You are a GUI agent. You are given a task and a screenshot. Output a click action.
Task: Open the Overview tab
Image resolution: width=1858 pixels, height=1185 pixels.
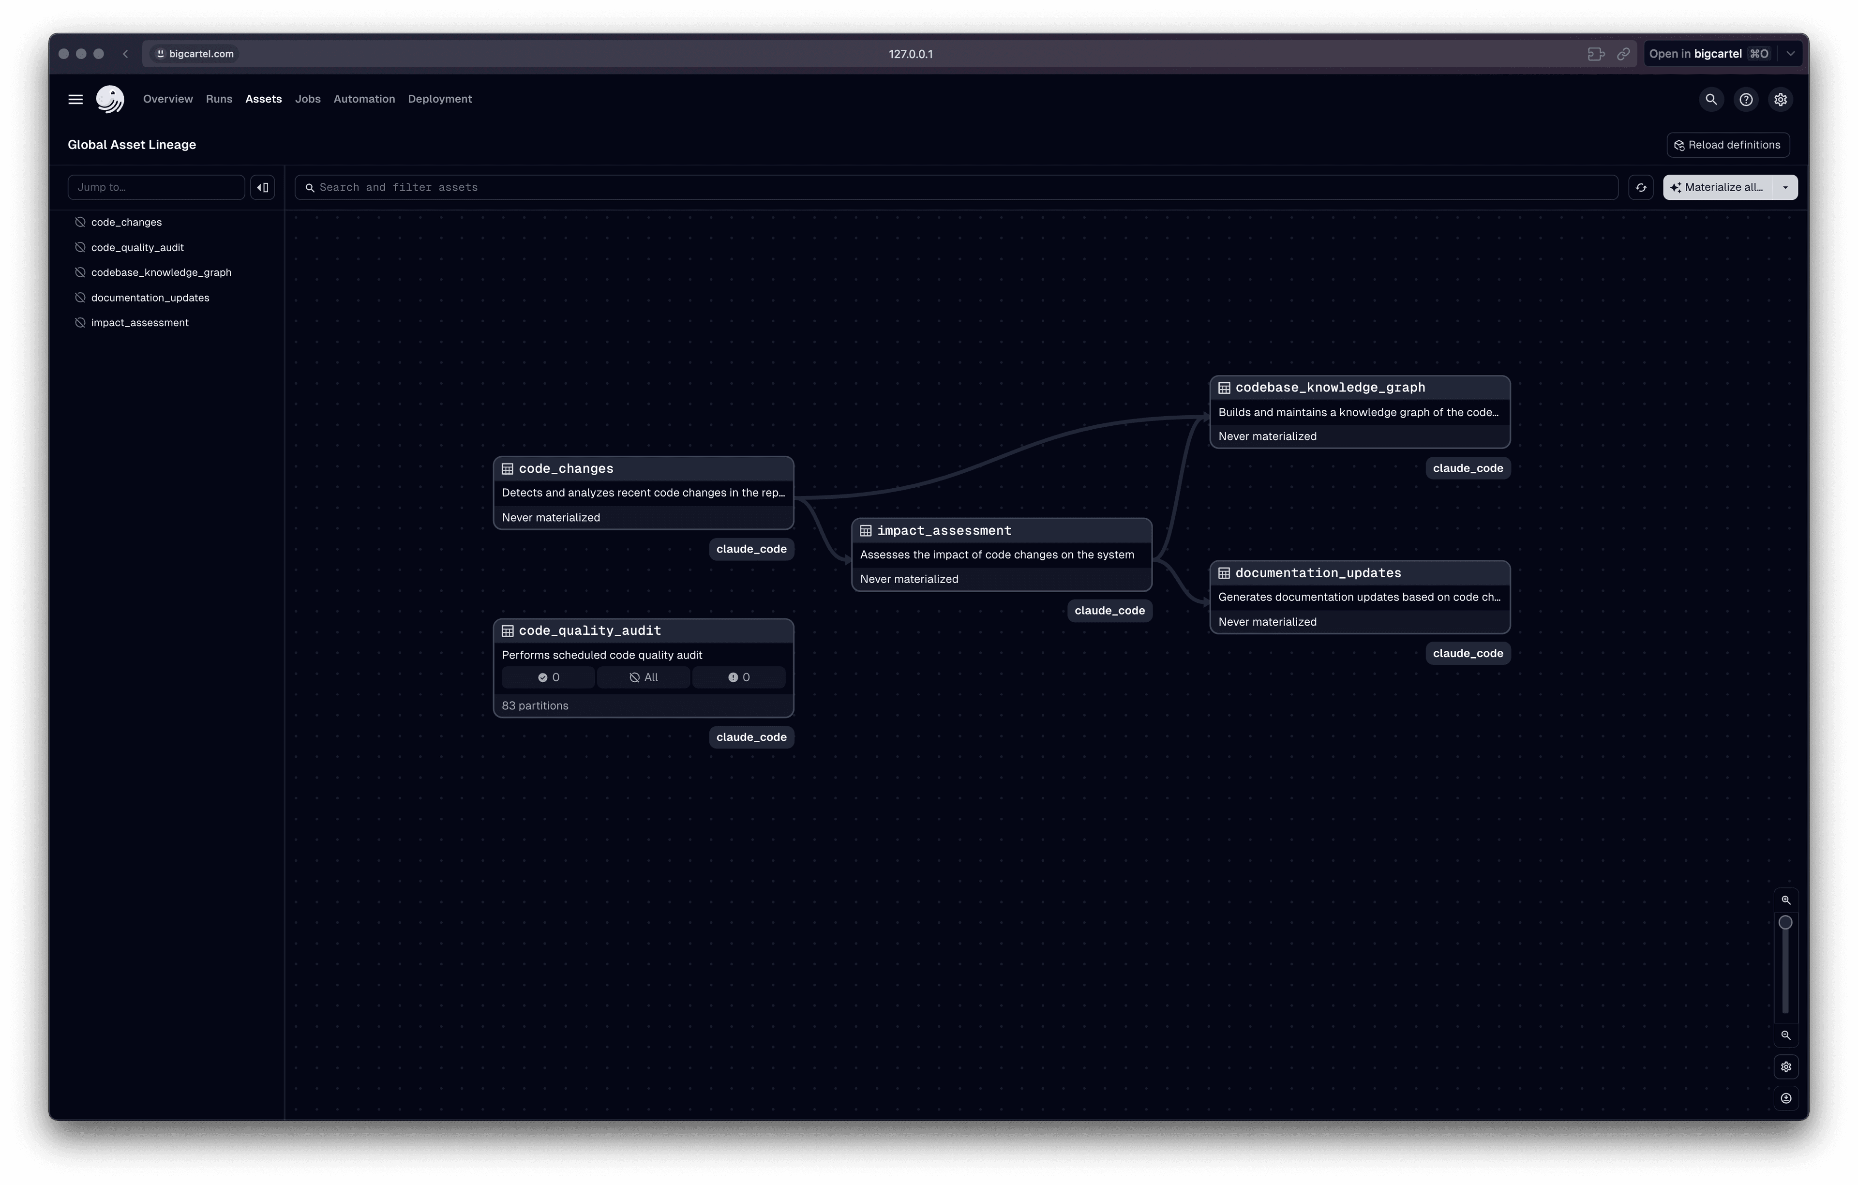(x=168, y=100)
